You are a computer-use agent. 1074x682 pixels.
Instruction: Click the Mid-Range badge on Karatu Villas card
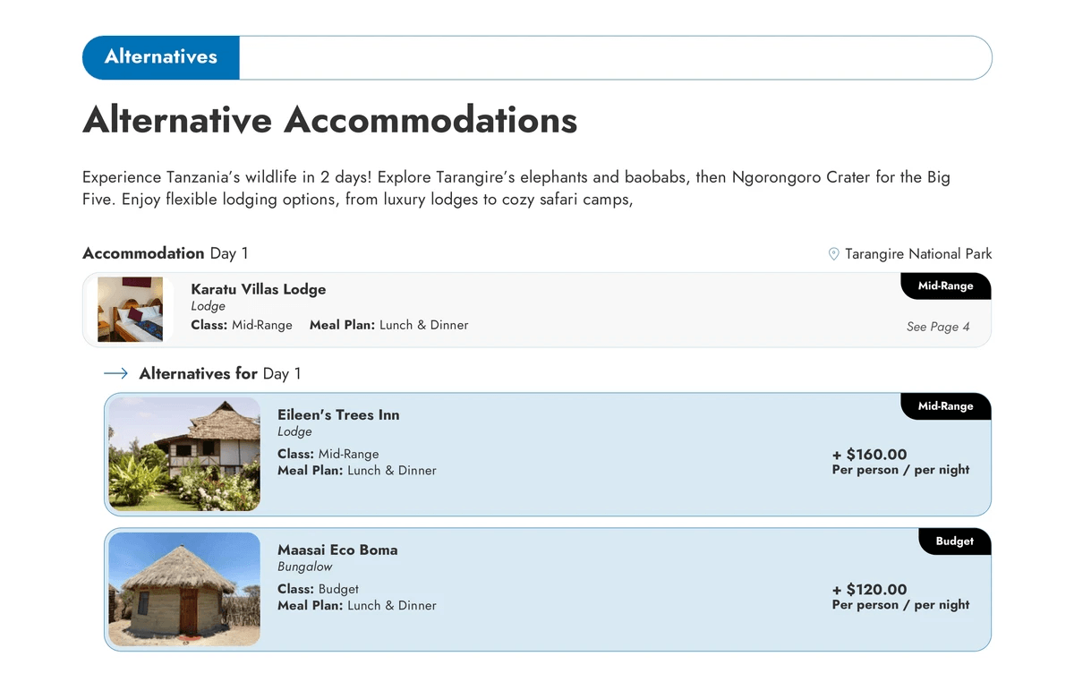[945, 286]
